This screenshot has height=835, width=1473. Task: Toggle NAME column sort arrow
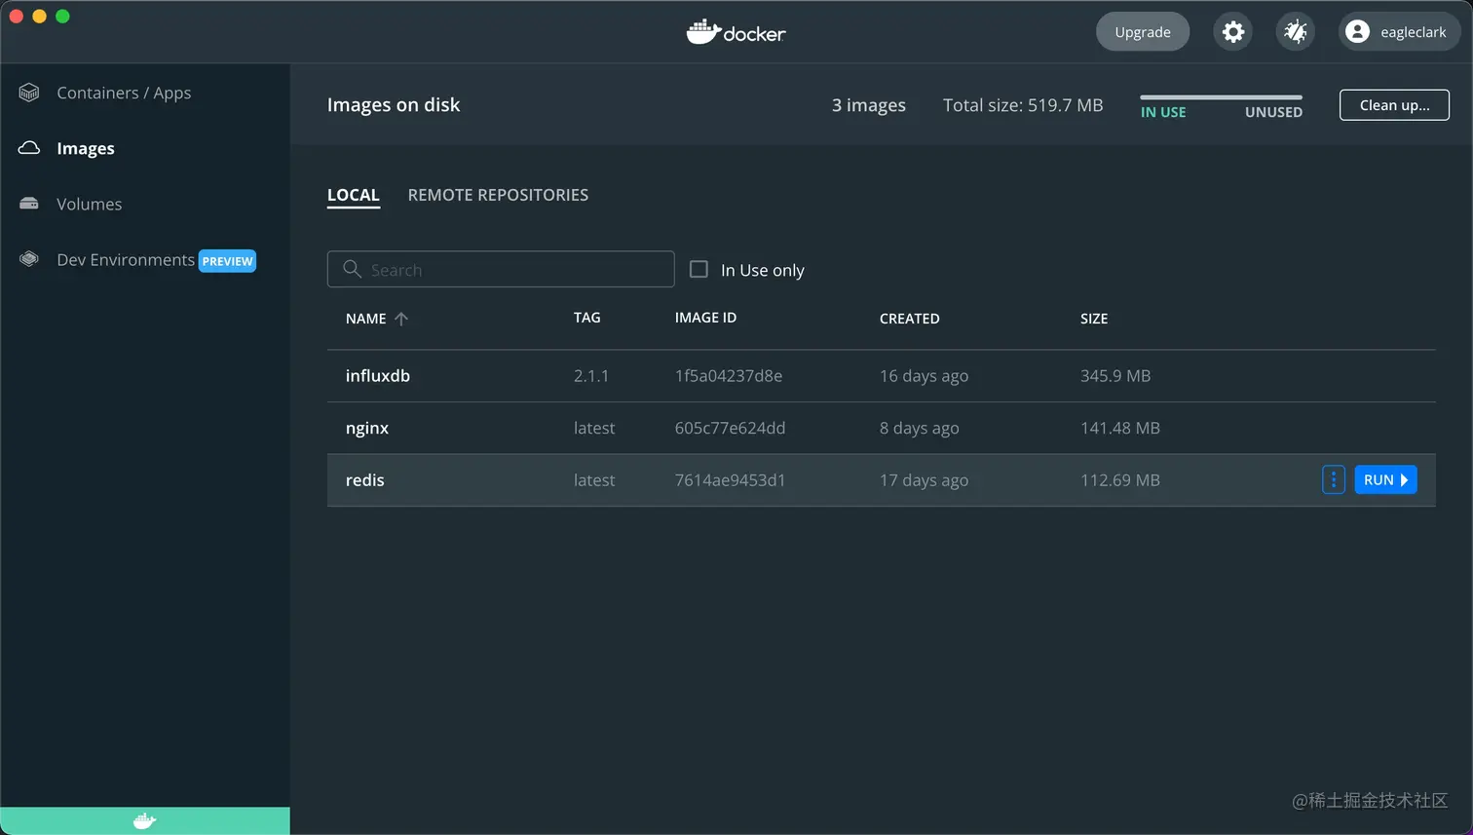(x=401, y=319)
